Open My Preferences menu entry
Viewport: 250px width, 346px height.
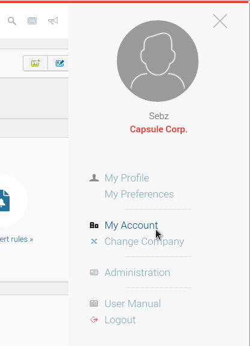coord(139,195)
